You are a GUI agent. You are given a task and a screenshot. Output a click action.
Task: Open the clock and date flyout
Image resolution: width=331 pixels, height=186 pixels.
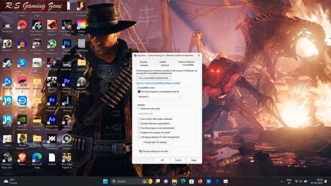click(x=317, y=181)
